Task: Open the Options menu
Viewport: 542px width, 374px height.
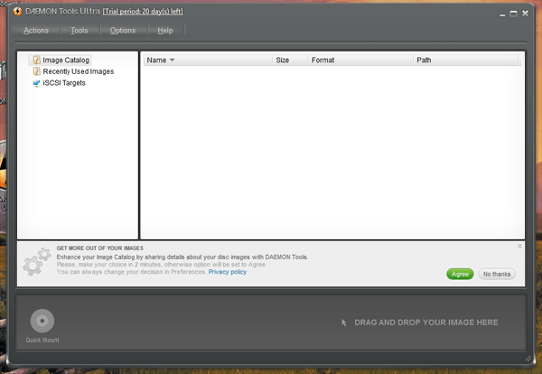Action: click(123, 31)
